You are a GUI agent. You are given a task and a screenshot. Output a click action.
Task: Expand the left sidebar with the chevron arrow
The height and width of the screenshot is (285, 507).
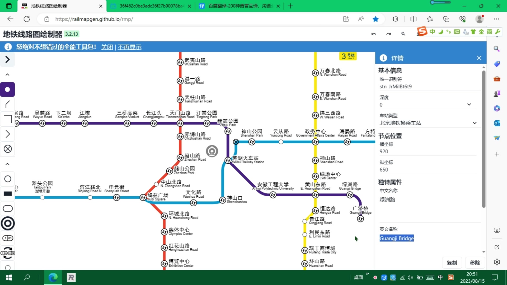pos(7,60)
